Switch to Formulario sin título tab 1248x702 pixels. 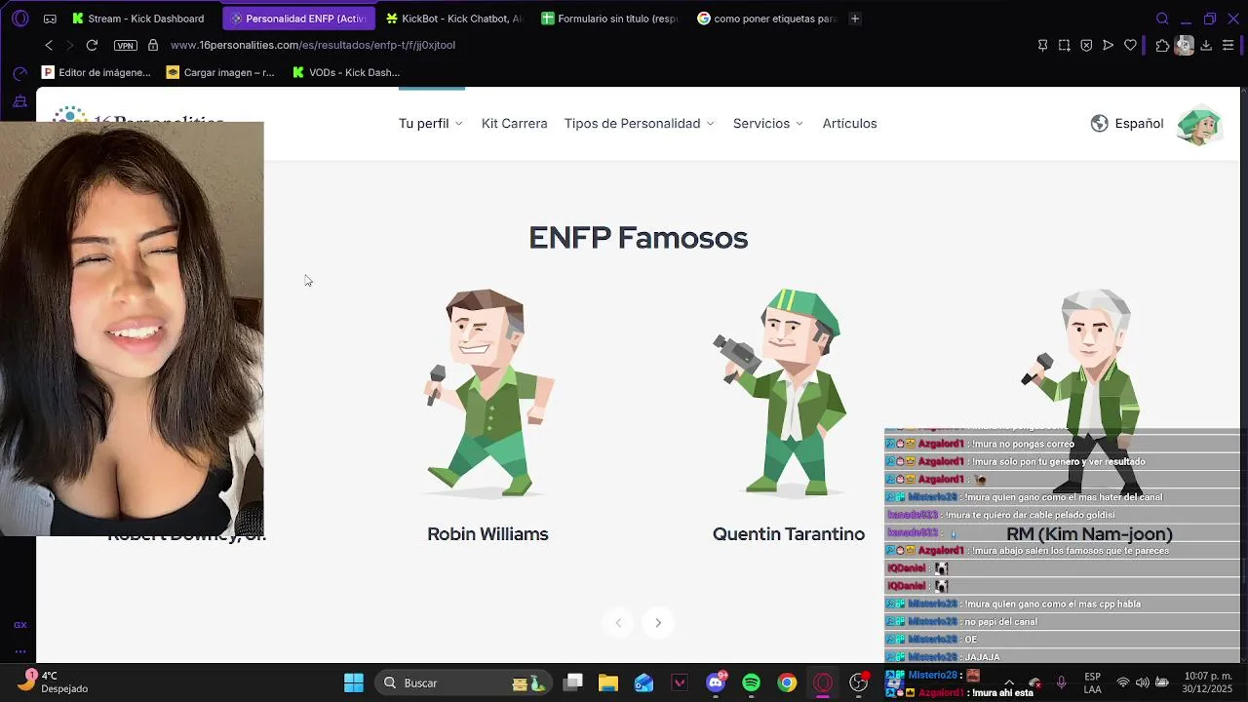[x=609, y=19]
